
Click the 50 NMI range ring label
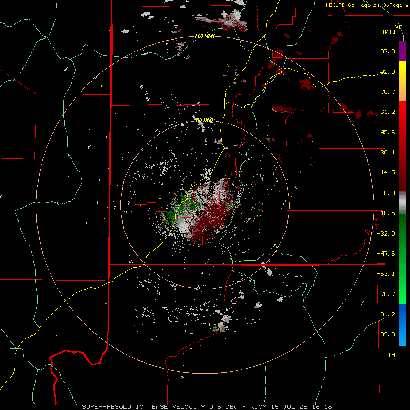(205, 120)
